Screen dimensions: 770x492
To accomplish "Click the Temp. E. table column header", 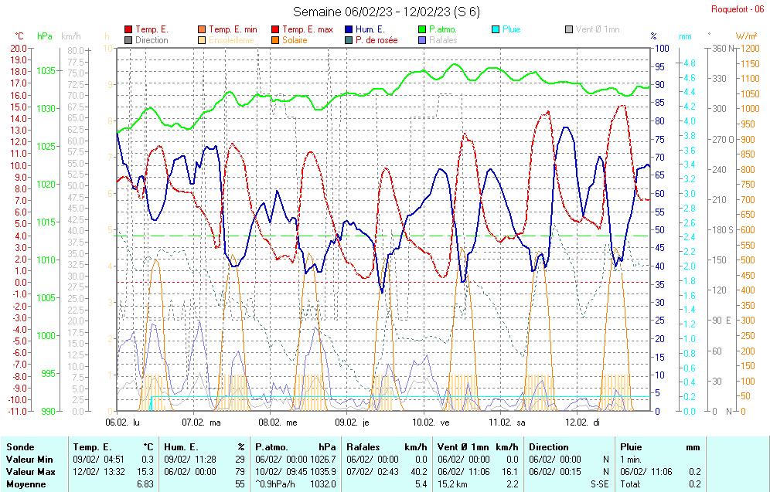I will 92,447.
